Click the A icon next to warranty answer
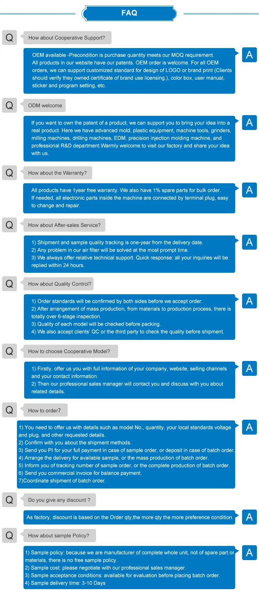 249,190
